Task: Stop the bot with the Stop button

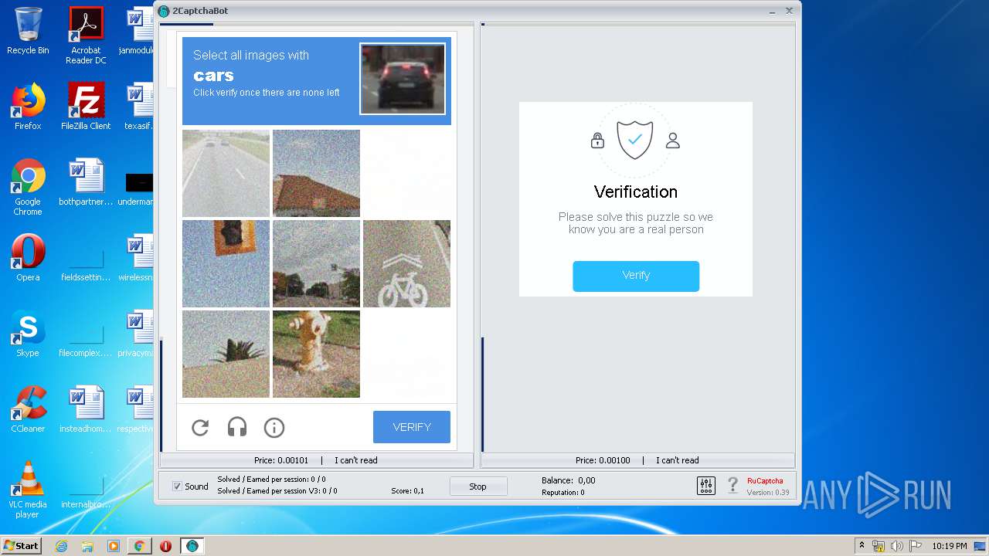Action: click(x=478, y=486)
